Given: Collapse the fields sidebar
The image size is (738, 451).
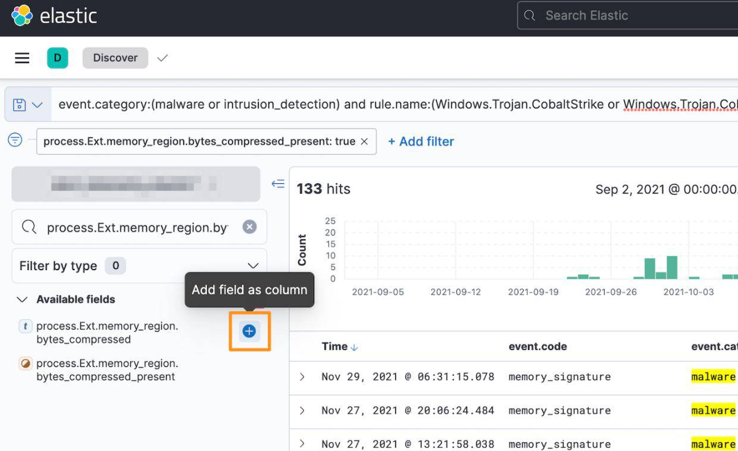Looking at the screenshot, I should 277,184.
